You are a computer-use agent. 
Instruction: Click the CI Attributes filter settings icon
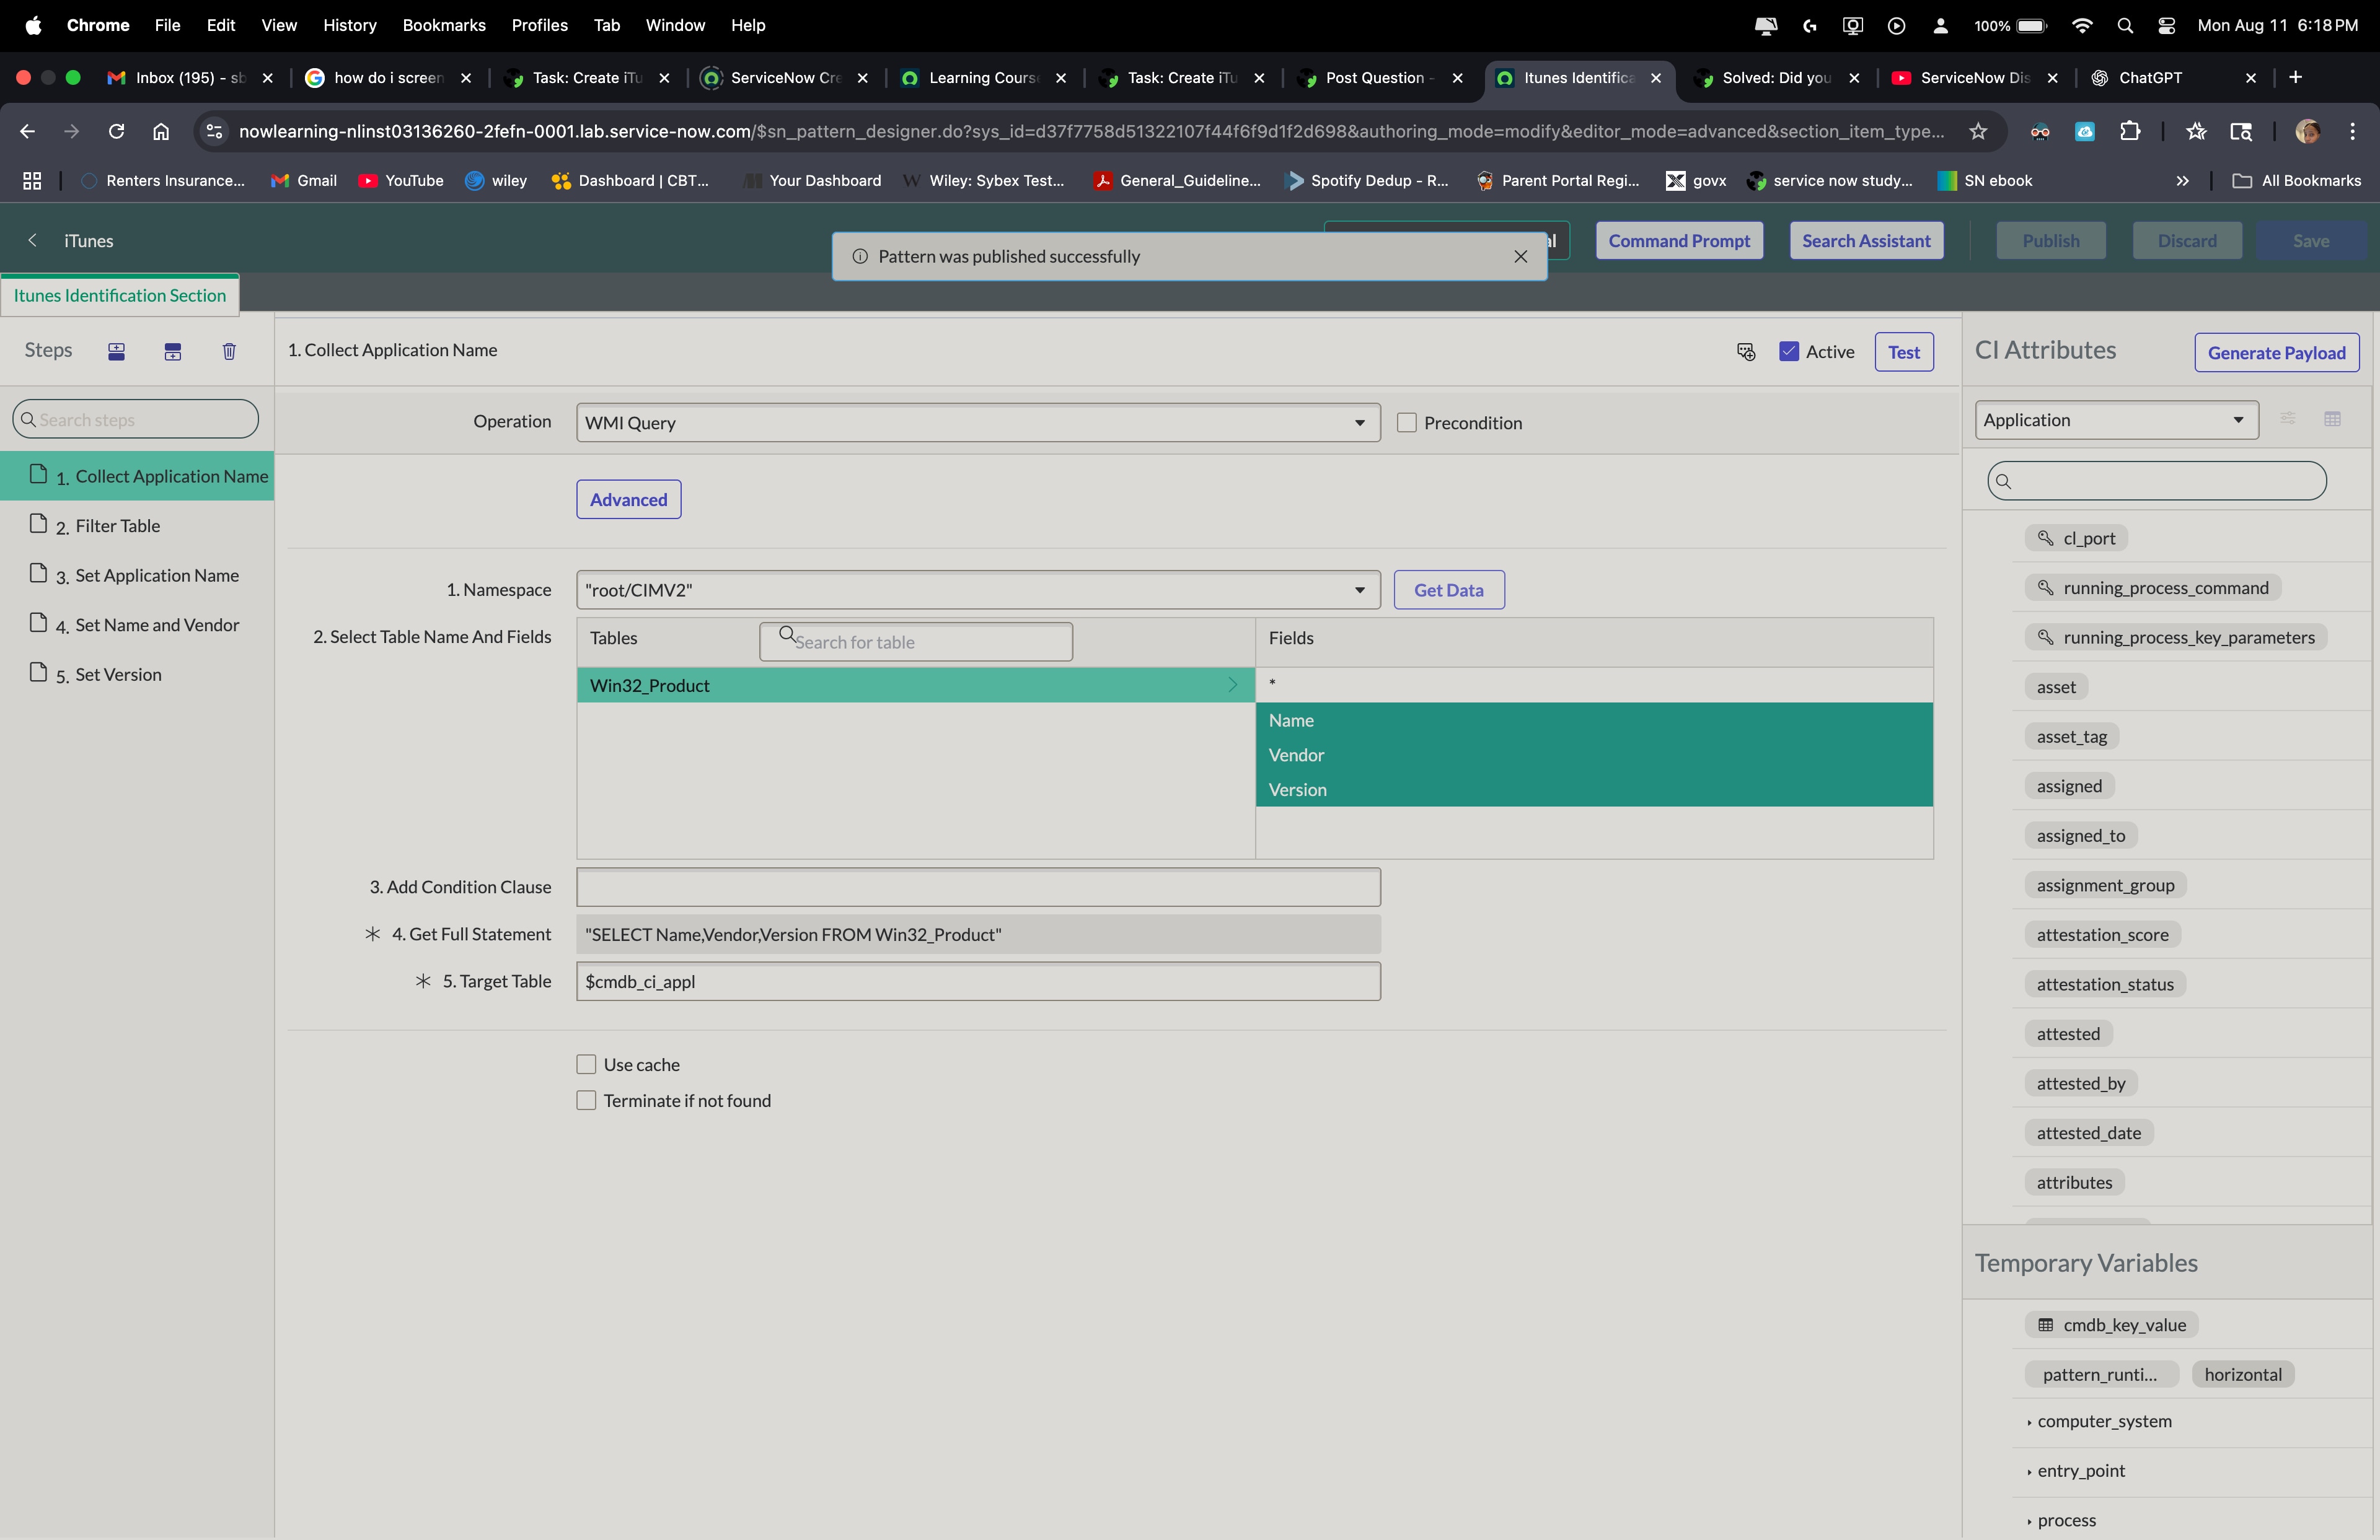pyautogui.click(x=2287, y=419)
